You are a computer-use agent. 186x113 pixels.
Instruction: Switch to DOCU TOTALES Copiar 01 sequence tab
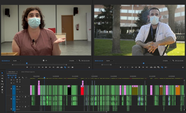28,72
